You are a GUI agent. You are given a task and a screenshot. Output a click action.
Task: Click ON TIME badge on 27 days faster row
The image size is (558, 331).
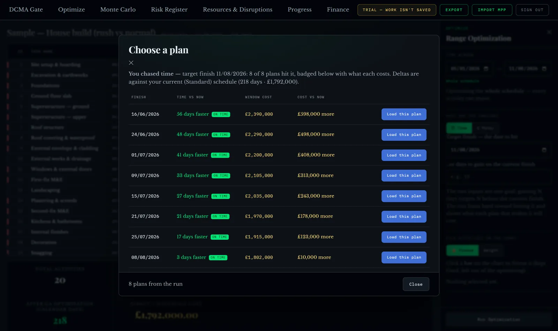point(220,196)
